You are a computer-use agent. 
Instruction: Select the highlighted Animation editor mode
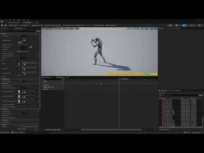(x=184, y=25)
